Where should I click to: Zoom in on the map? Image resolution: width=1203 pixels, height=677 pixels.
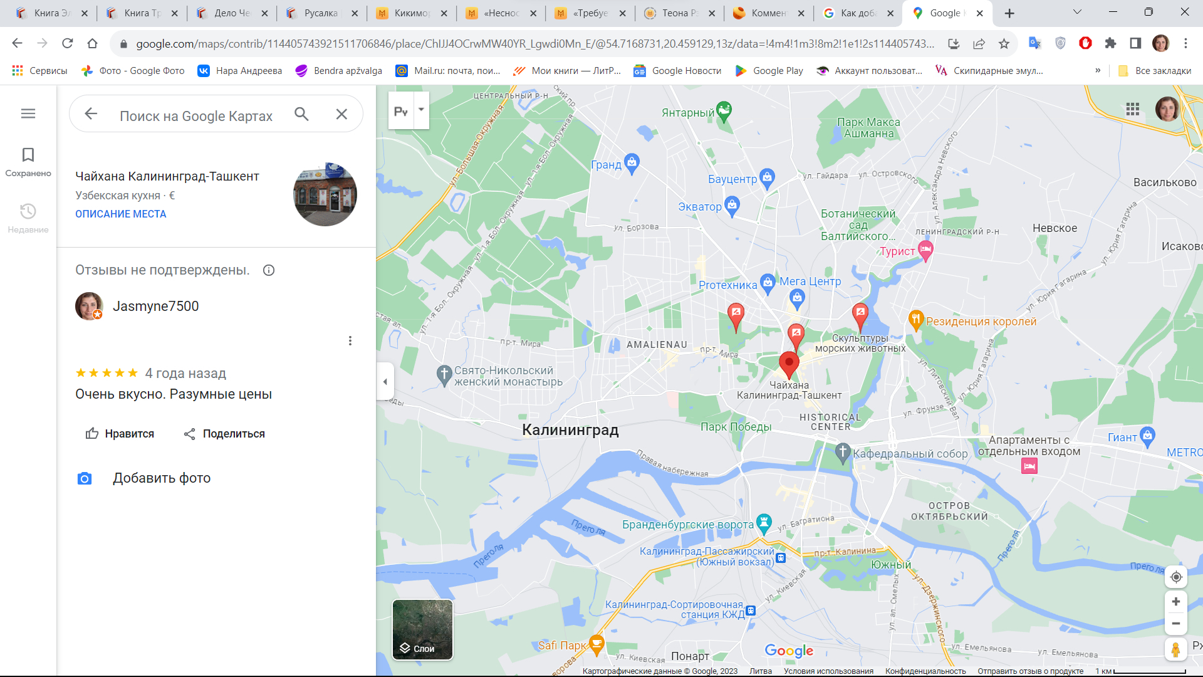(1176, 602)
